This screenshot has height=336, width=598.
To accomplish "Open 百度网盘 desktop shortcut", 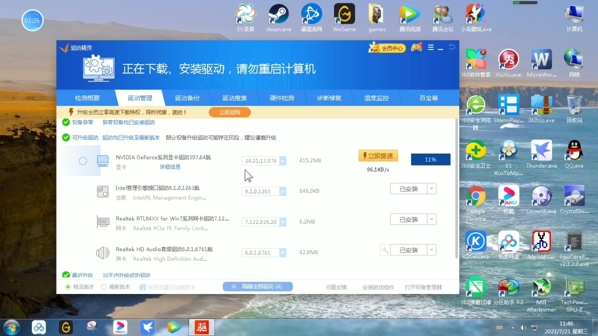I will click(508, 245).
